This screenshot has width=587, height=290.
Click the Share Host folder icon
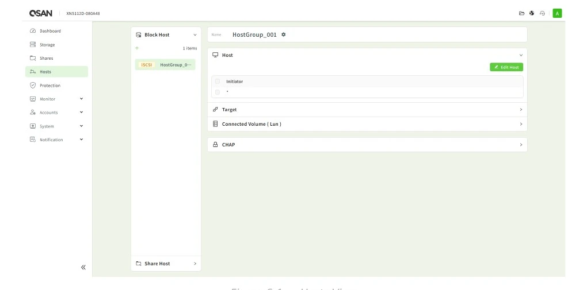tap(139, 264)
